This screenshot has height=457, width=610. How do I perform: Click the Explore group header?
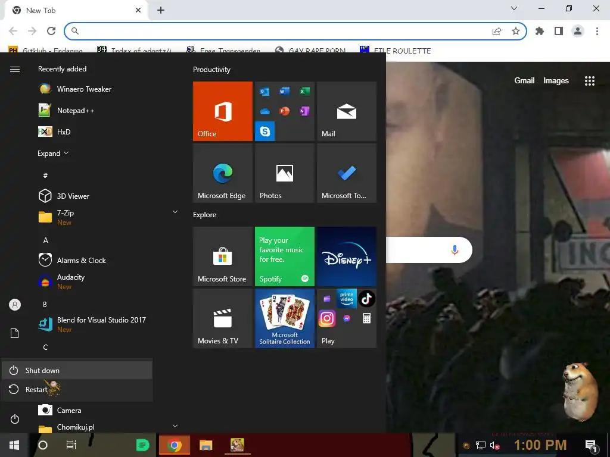pos(205,215)
